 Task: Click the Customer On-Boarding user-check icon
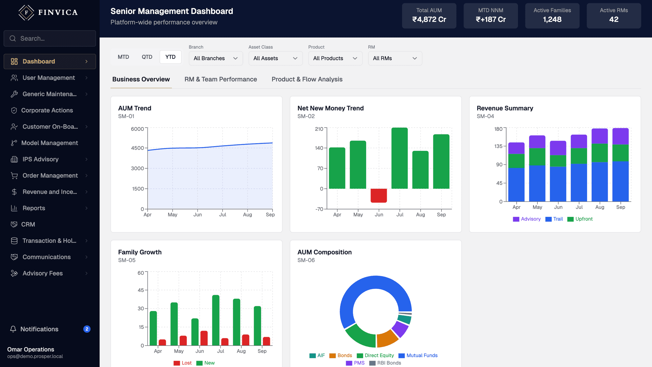(x=14, y=127)
